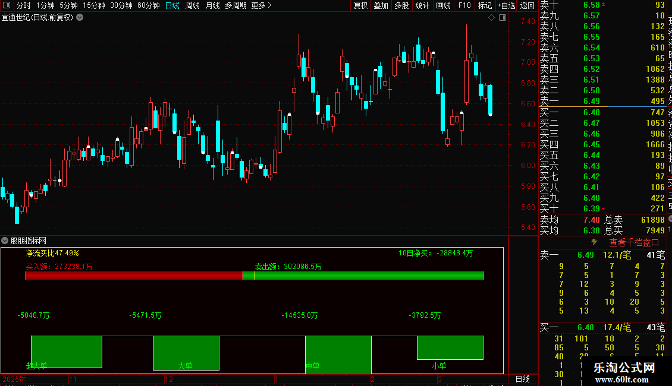Image resolution: width=672 pixels, height=386 pixels.
Task: Click the lightning icon beside 查看千档盘口
Action: point(594,242)
